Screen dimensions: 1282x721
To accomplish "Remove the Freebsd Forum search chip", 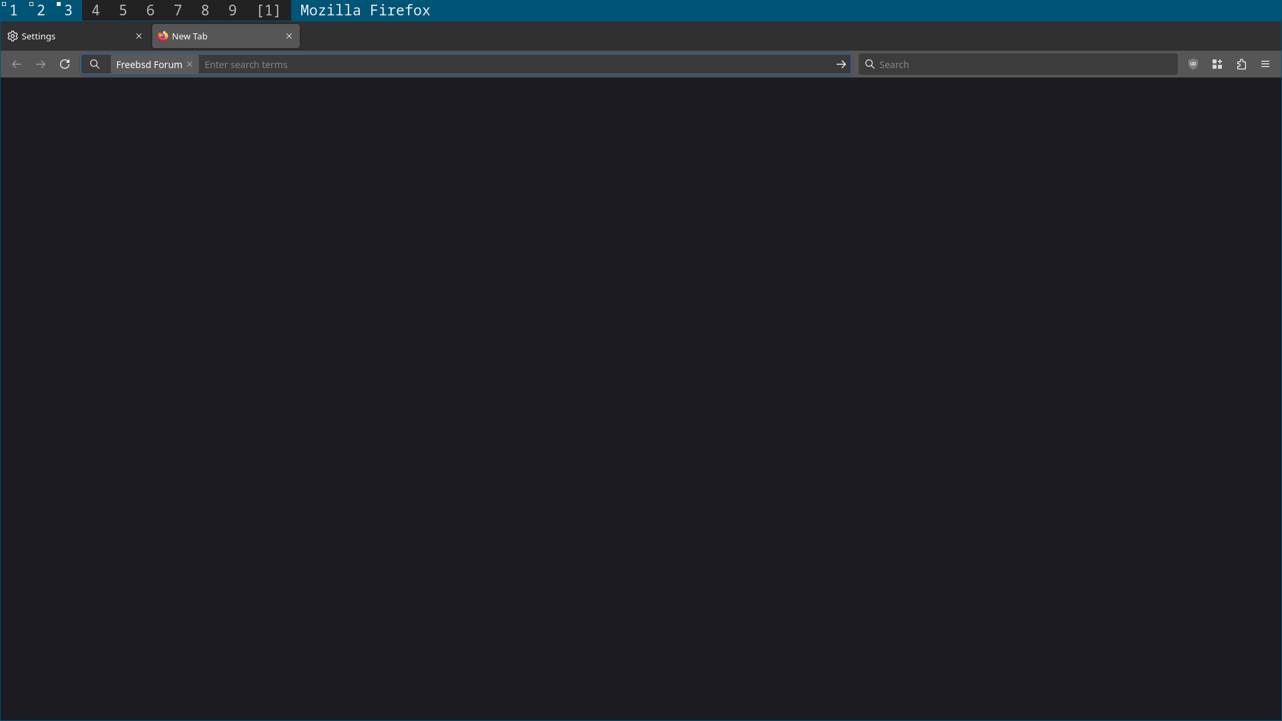I will 190,64.
